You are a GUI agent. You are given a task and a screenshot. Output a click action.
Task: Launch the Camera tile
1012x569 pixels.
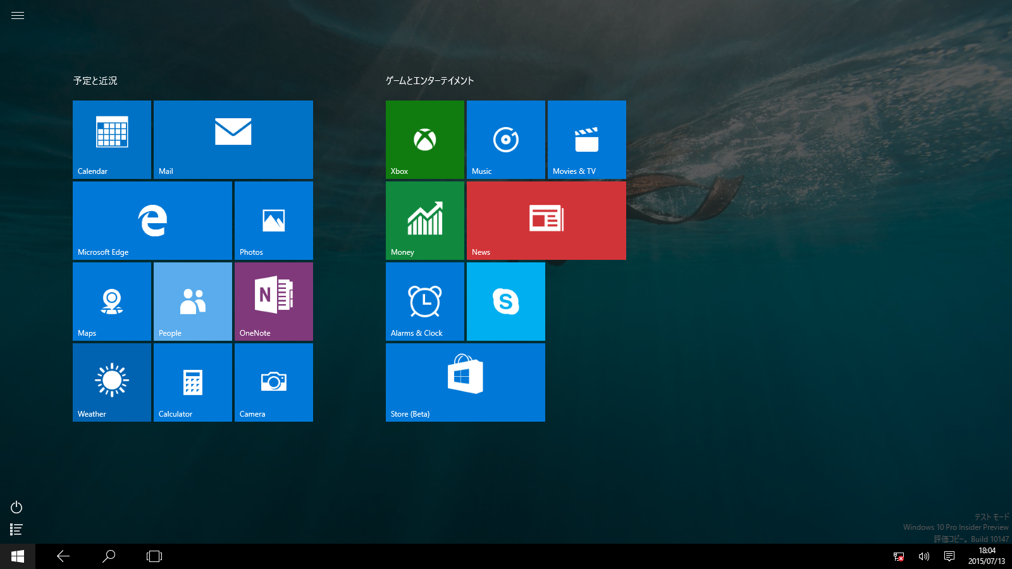coord(274,382)
